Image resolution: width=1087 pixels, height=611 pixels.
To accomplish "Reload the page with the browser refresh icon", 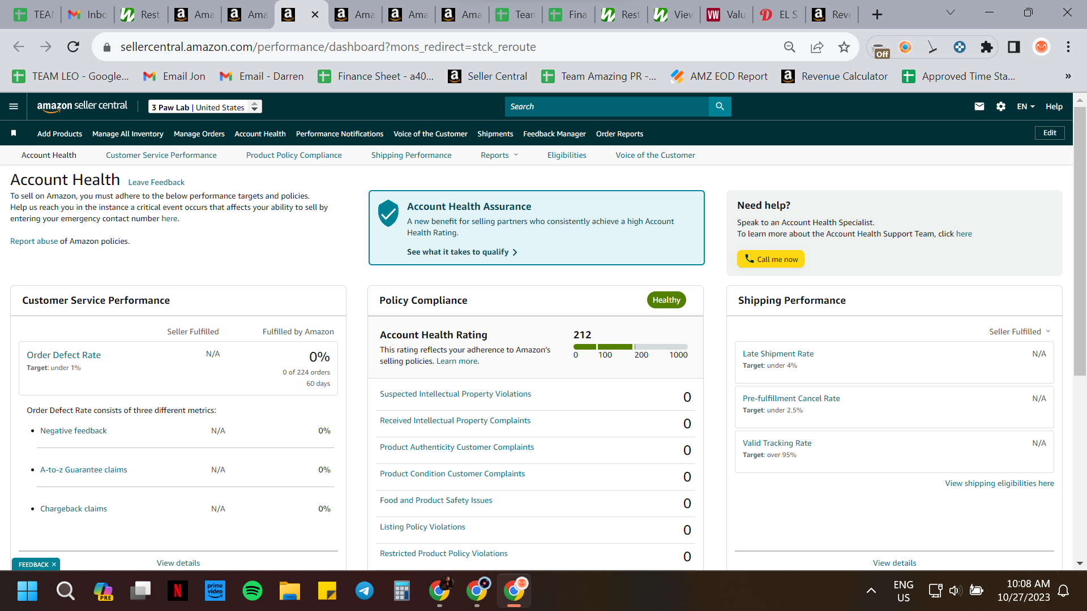I will coord(73,47).
